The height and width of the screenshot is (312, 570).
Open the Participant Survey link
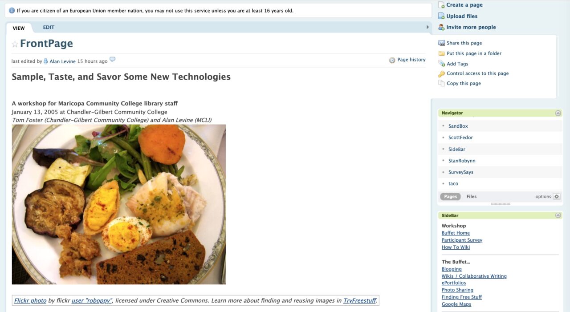[x=462, y=240]
